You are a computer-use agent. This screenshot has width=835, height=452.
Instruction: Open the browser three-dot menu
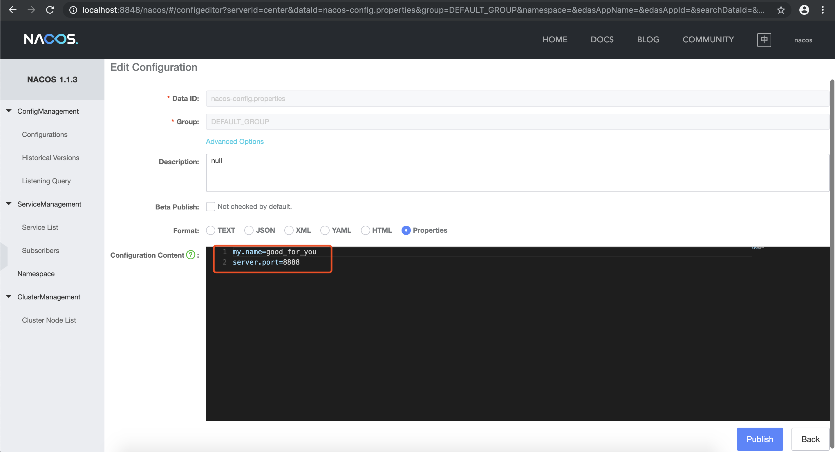point(823,10)
